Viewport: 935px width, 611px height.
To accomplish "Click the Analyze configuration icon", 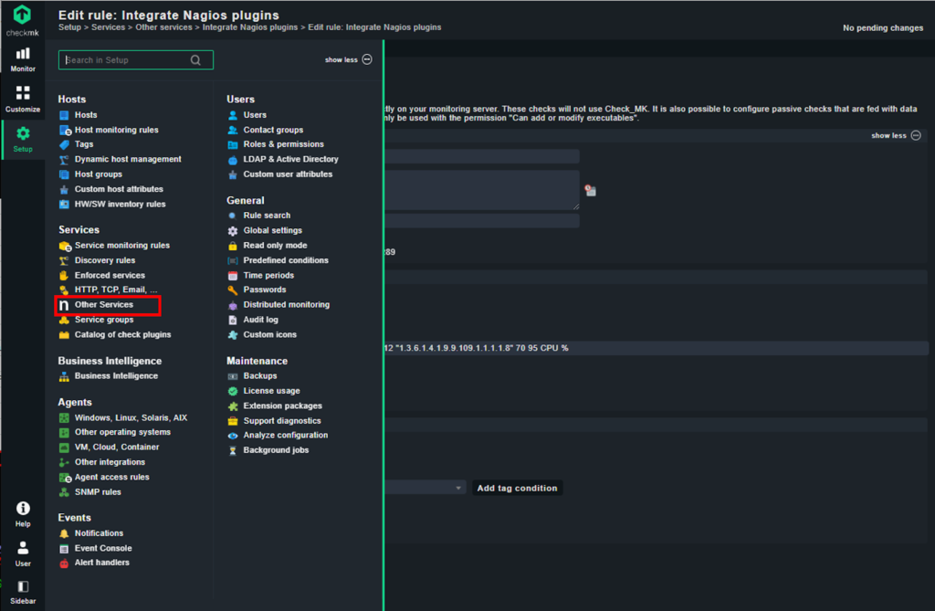I will point(233,436).
